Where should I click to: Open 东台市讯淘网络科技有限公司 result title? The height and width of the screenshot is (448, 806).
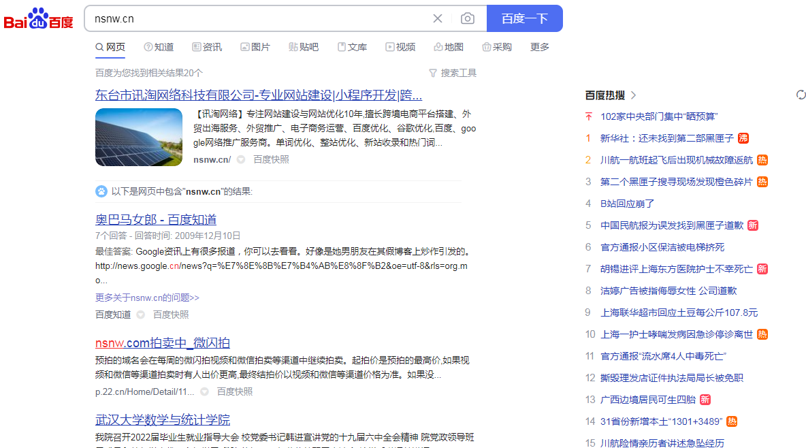(259, 95)
